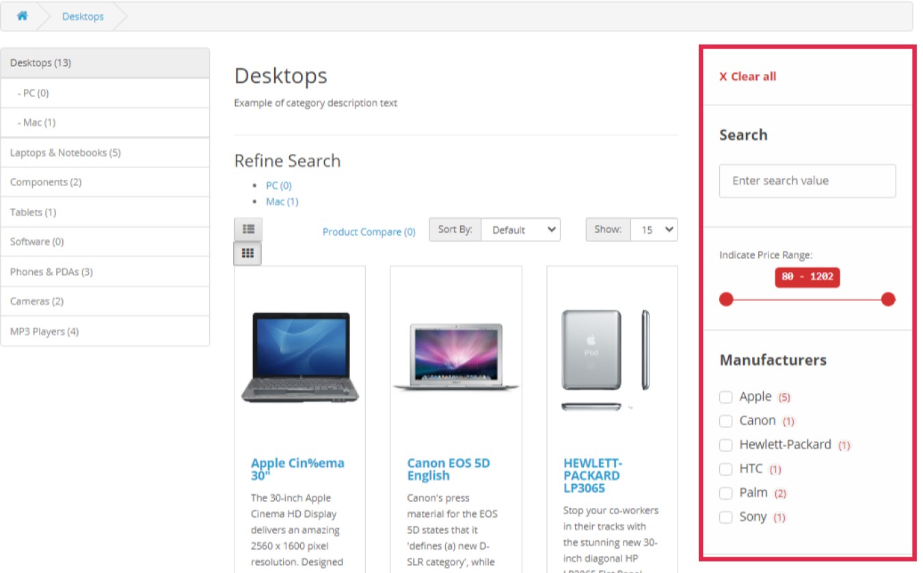Image resolution: width=923 pixels, height=573 pixels.
Task: Click the Desktops breadcrumb link
Action: (83, 16)
